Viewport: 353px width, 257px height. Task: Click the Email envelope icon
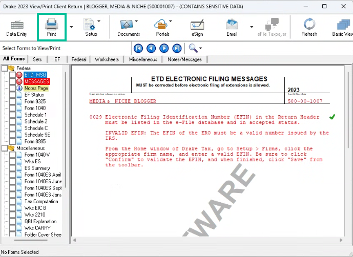pyautogui.click(x=232, y=25)
